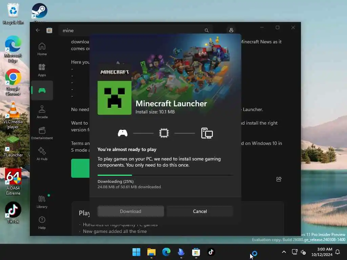
Task: Click the muted volume tray icon
Action: click(303, 252)
